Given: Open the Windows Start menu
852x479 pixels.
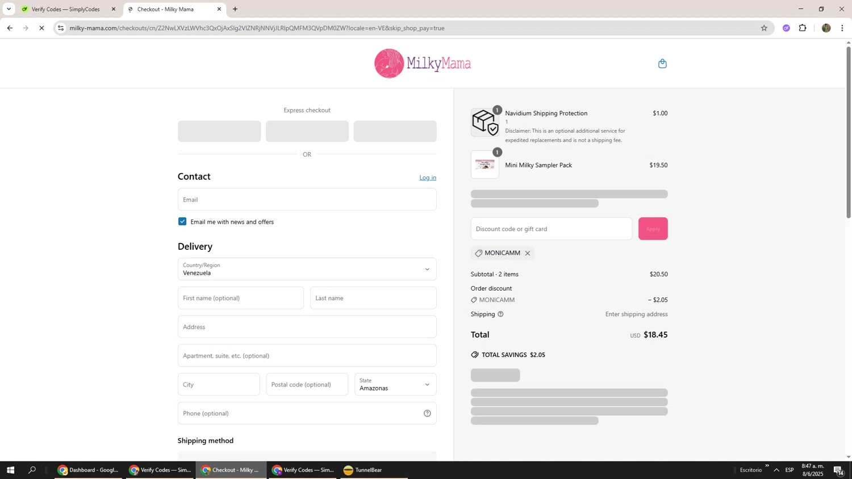Looking at the screenshot, I should (x=10, y=470).
